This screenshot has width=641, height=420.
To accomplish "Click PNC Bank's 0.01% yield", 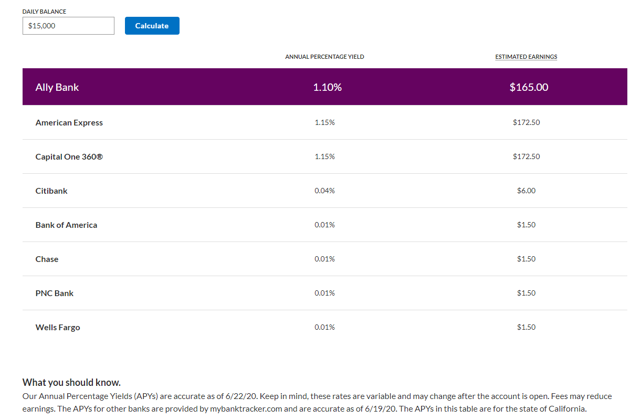I will pyautogui.click(x=324, y=293).
